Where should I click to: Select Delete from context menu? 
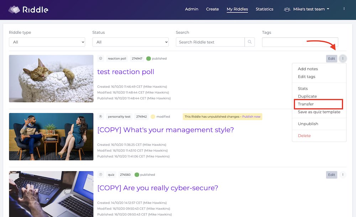(x=304, y=136)
